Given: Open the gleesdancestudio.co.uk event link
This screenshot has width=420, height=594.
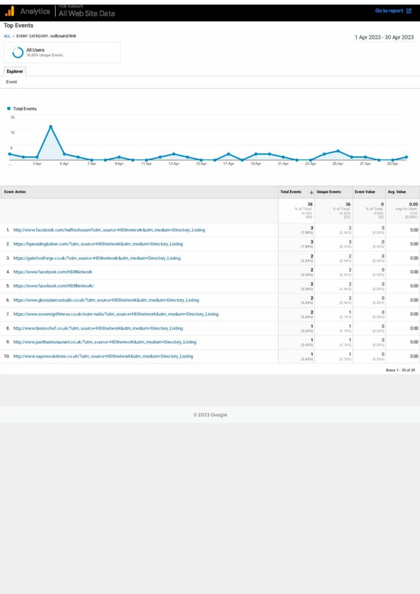Looking at the screenshot, I should click(106, 300).
